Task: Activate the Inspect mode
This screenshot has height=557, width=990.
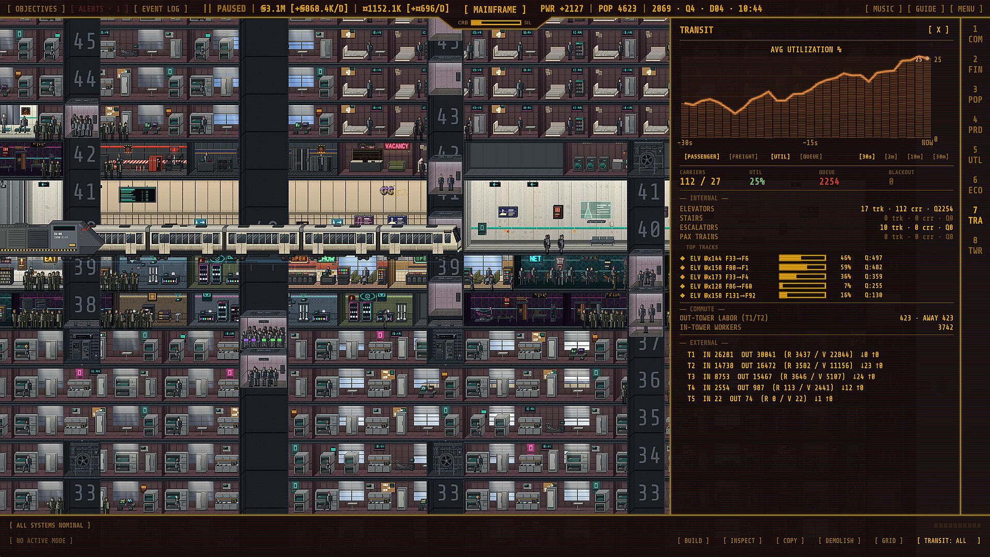Action: pos(742,540)
